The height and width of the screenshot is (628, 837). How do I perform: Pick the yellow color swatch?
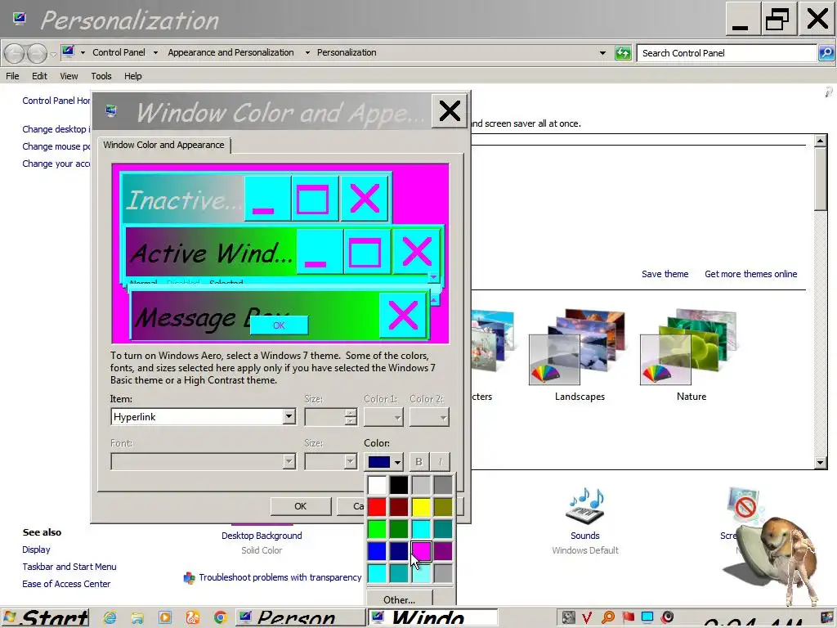coord(421,507)
